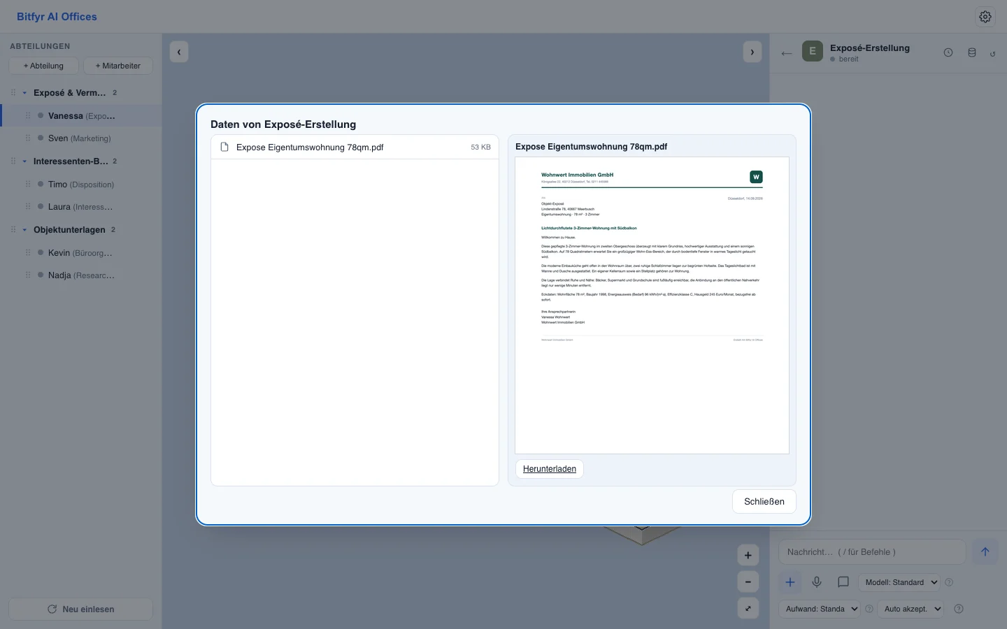Viewport: 1007px width, 629px height.
Task: Open the database icon in chat header
Action: click(x=972, y=52)
